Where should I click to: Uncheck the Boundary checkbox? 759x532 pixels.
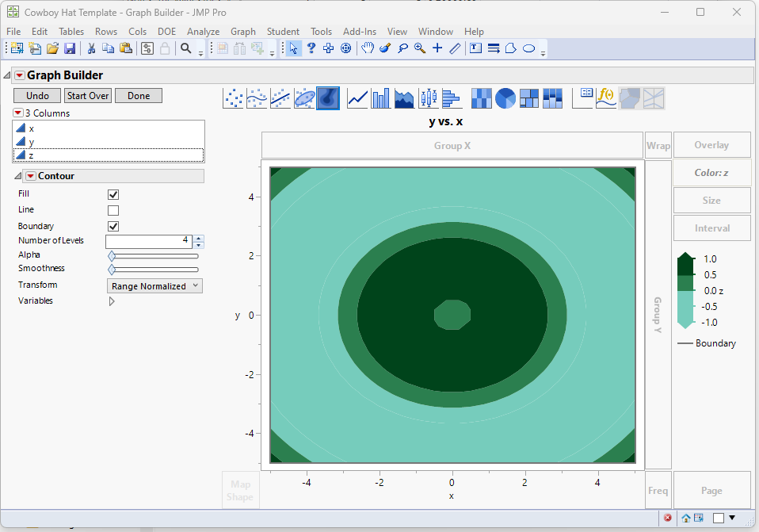click(113, 227)
